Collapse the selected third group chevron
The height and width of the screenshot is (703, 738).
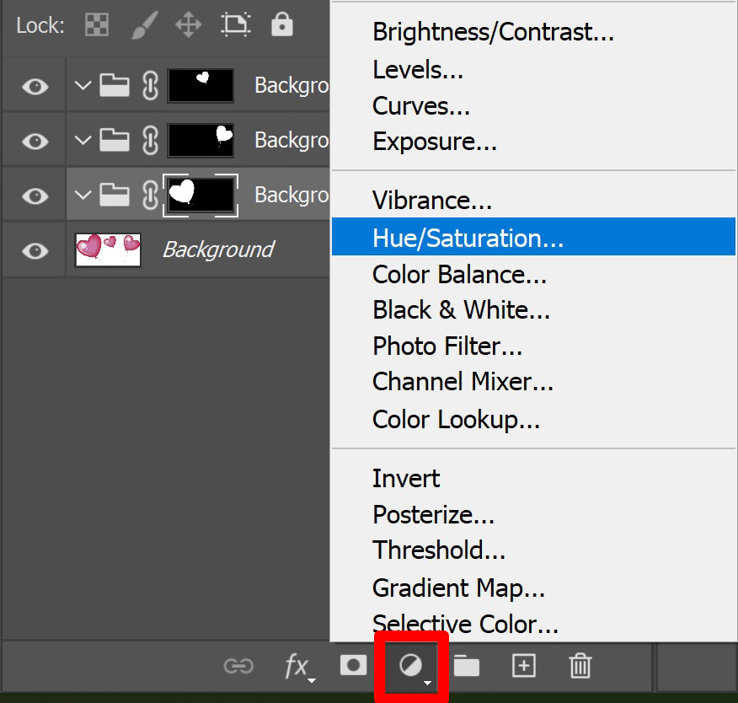(x=83, y=195)
